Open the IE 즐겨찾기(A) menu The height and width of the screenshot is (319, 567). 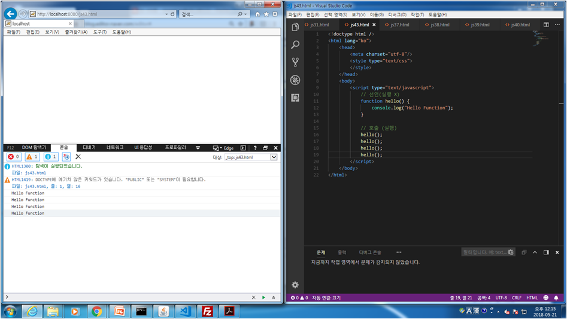(76, 32)
